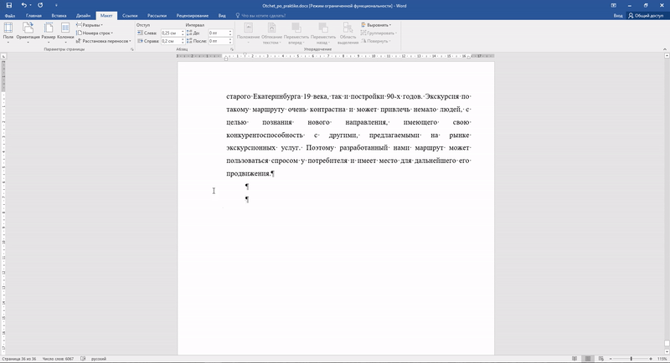Expand the Группировать group dropdown
Image resolution: width=670 pixels, height=363 pixels.
click(x=379, y=33)
